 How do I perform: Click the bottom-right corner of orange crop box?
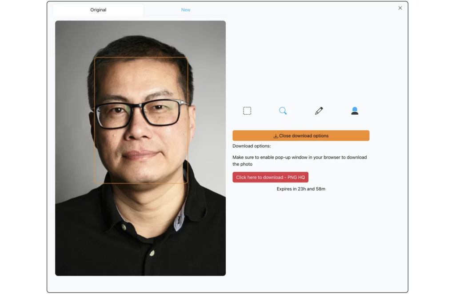point(188,182)
